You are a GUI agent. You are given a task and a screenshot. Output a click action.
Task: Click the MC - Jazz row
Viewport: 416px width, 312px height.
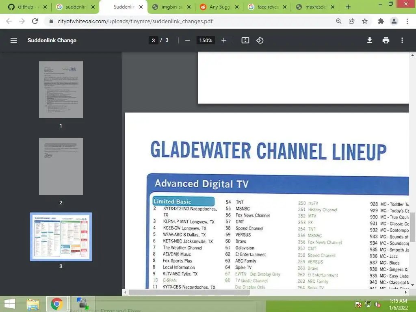point(384,256)
